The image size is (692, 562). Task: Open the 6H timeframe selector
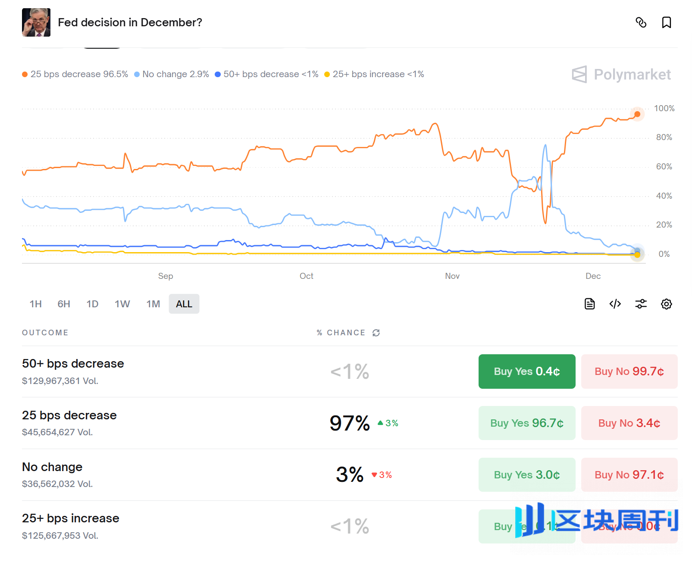pyautogui.click(x=63, y=303)
